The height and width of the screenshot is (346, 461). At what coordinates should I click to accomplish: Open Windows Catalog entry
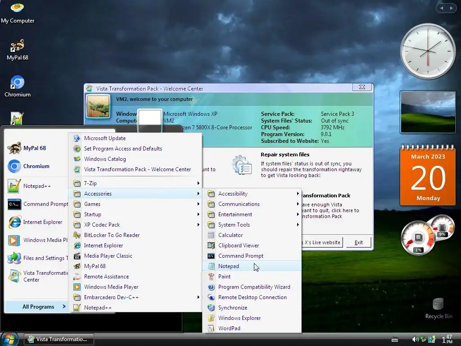coord(135,159)
